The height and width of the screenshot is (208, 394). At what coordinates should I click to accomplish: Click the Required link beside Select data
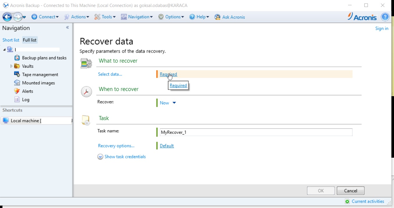pyautogui.click(x=168, y=74)
